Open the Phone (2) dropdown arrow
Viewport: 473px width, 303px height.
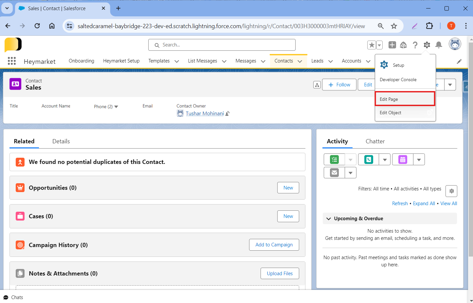click(116, 107)
